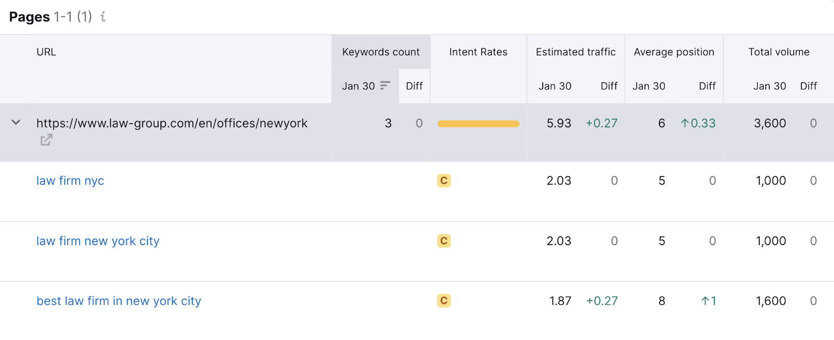Click the sort icon beside Jan 30 keywords
The width and height of the screenshot is (834, 340).
[x=384, y=86]
